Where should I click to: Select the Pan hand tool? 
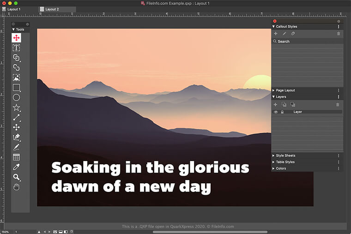pos(16,187)
